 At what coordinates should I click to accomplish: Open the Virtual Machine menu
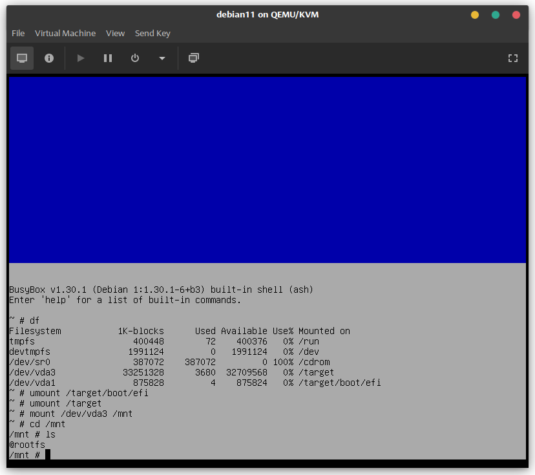pos(65,33)
